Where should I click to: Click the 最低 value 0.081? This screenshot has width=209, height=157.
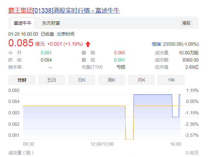pos(119,60)
